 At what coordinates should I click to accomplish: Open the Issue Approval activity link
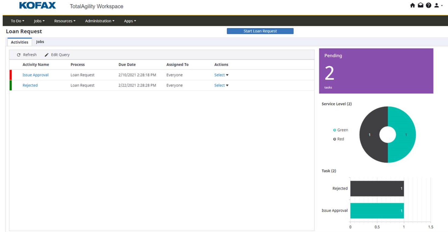pos(35,75)
